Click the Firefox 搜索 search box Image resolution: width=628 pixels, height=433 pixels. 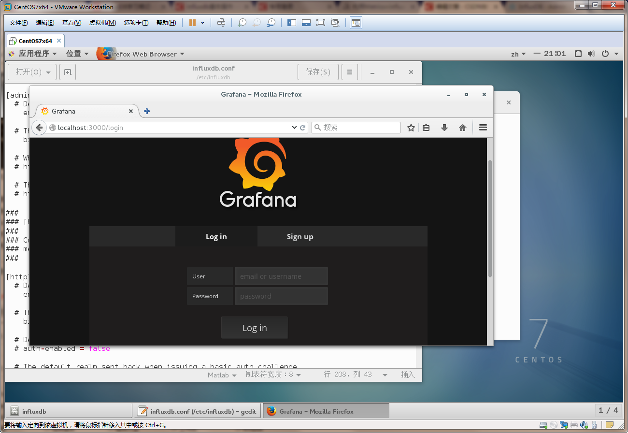356,128
